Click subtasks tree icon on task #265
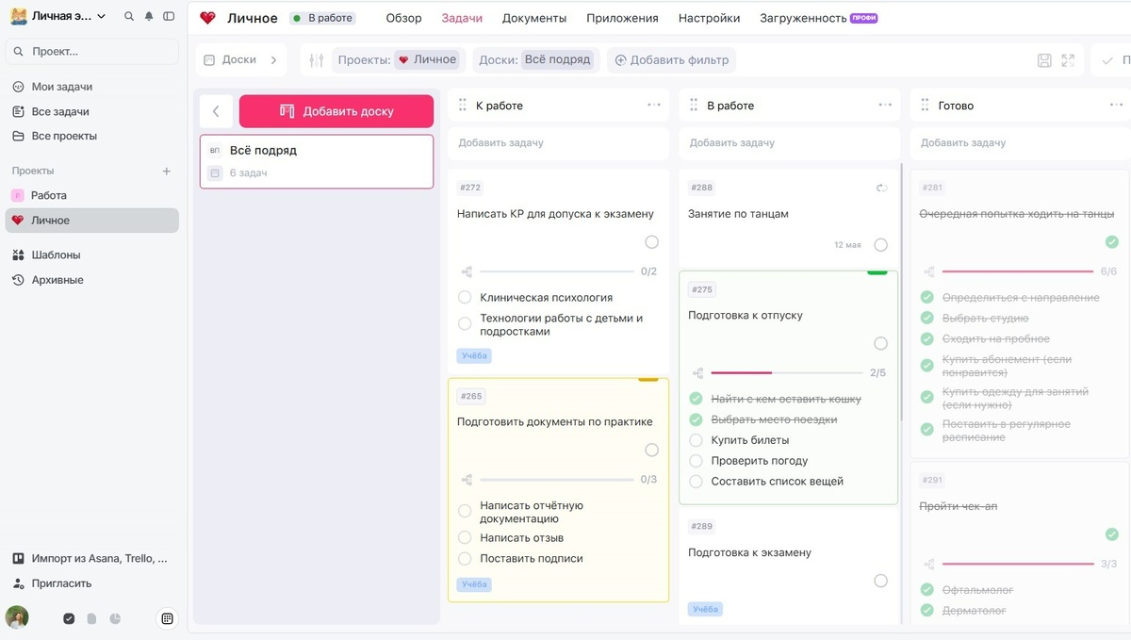Screen dimensions: 1131x640 coord(467,480)
